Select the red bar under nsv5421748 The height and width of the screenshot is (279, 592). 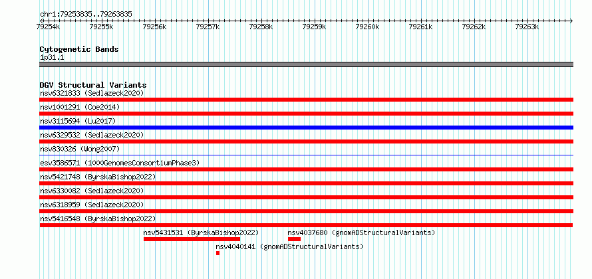(307, 183)
